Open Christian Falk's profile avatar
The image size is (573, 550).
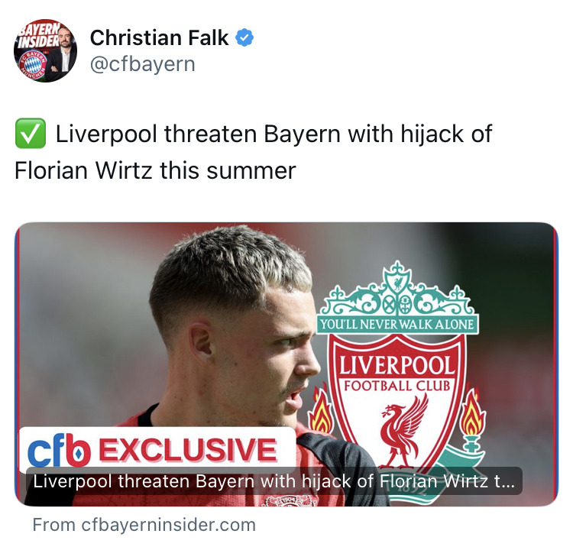coord(45,50)
